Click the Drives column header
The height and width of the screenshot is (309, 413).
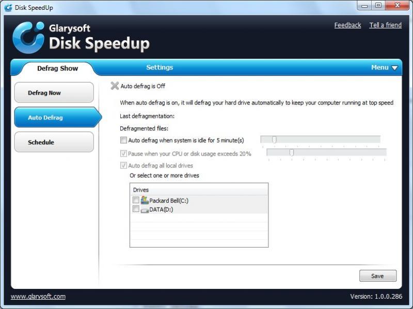coord(199,190)
